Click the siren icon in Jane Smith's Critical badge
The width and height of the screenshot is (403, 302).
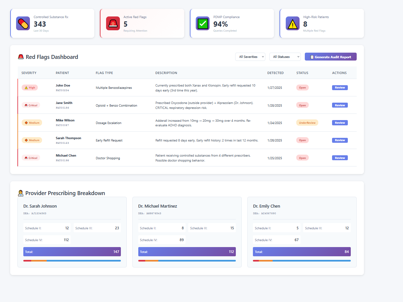[26, 105]
